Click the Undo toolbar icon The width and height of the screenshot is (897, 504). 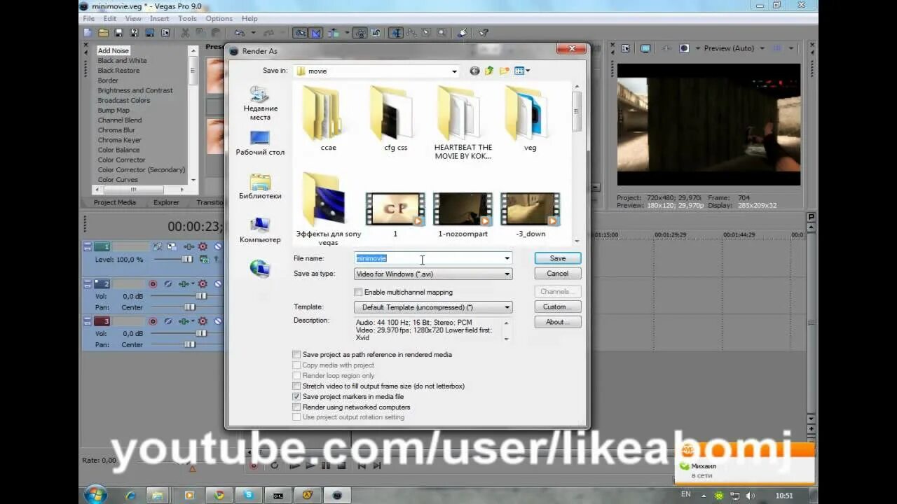pyautogui.click(x=240, y=32)
